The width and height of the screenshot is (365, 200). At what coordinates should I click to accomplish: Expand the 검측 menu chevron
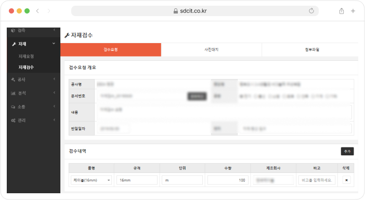(x=54, y=30)
